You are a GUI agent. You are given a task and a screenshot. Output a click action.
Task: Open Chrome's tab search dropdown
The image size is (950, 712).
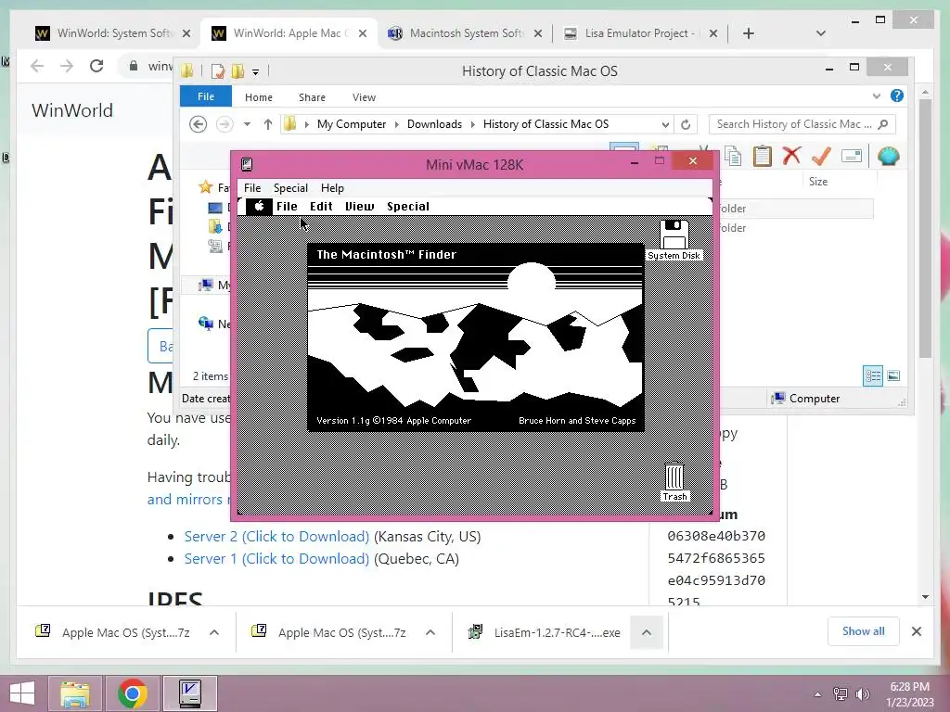tap(821, 33)
